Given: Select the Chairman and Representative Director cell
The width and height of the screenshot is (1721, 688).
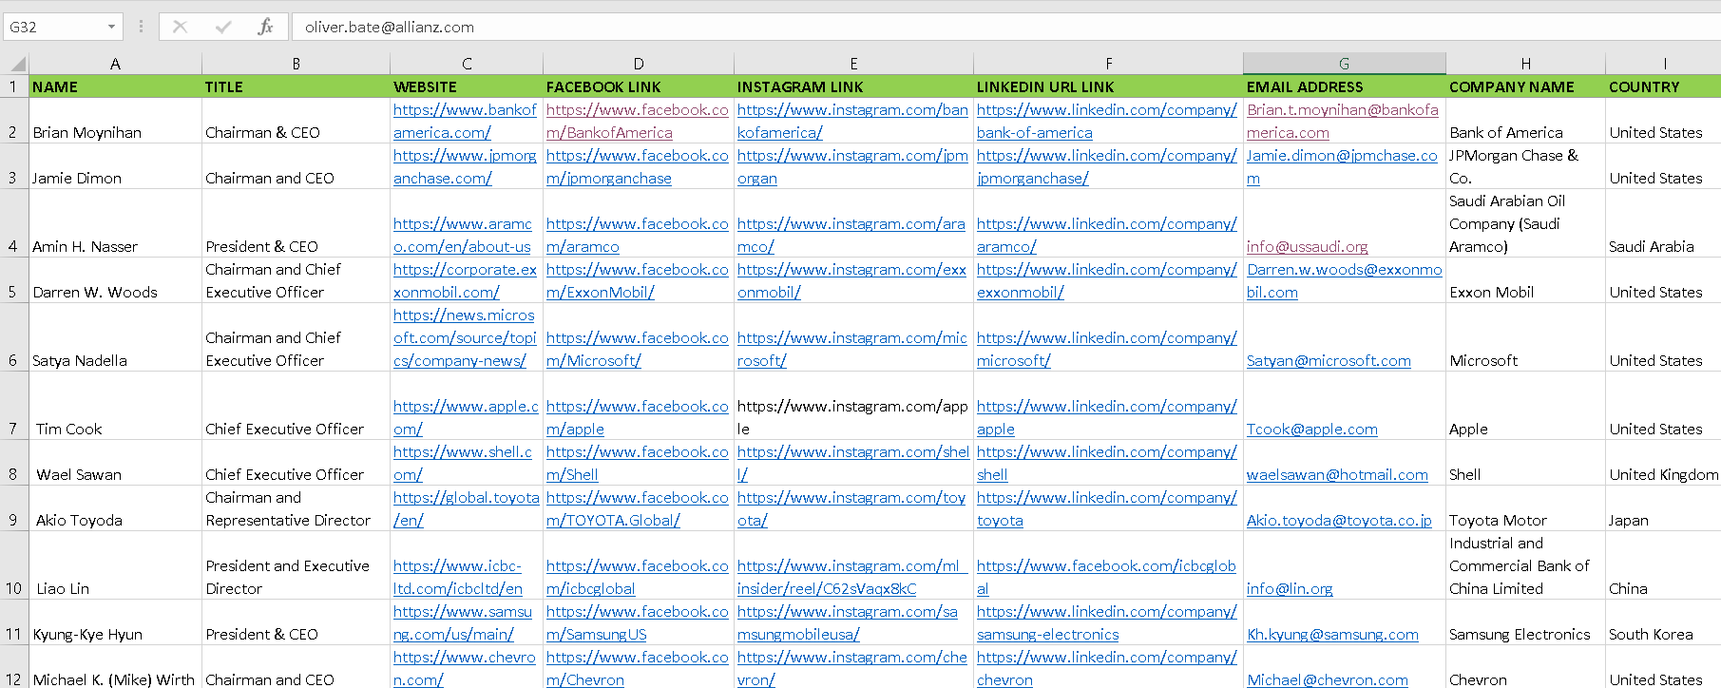Looking at the screenshot, I should coord(296,508).
